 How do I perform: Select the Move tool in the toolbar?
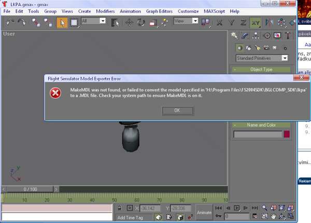tap(130, 22)
